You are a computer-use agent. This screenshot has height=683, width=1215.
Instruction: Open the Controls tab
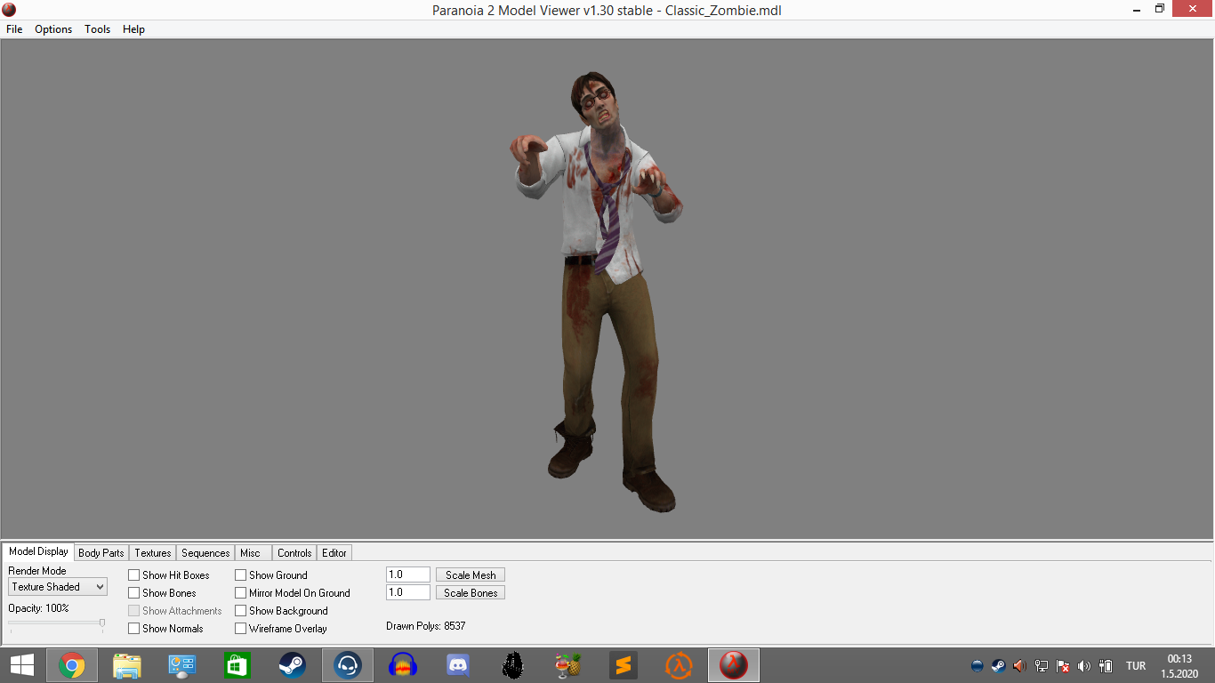tap(294, 553)
